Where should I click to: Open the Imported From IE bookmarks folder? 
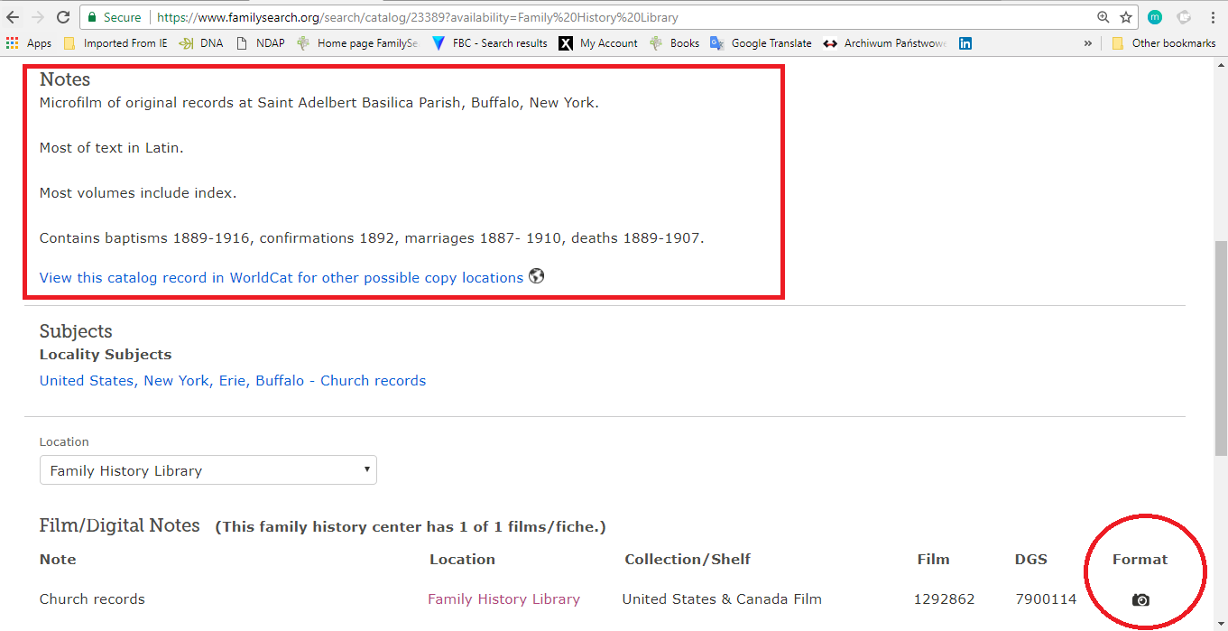pyautogui.click(x=115, y=43)
